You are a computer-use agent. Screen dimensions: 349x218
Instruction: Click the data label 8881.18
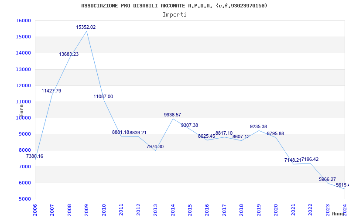tap(121, 133)
